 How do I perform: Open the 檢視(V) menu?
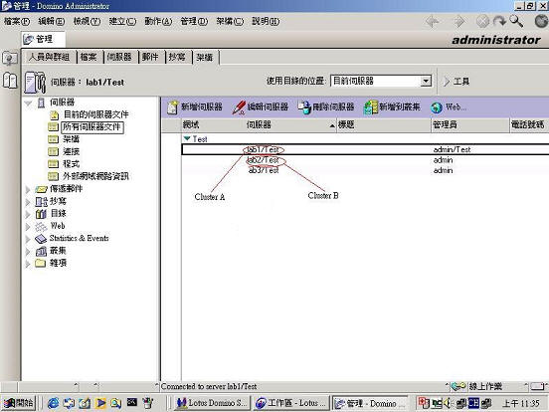pos(87,21)
